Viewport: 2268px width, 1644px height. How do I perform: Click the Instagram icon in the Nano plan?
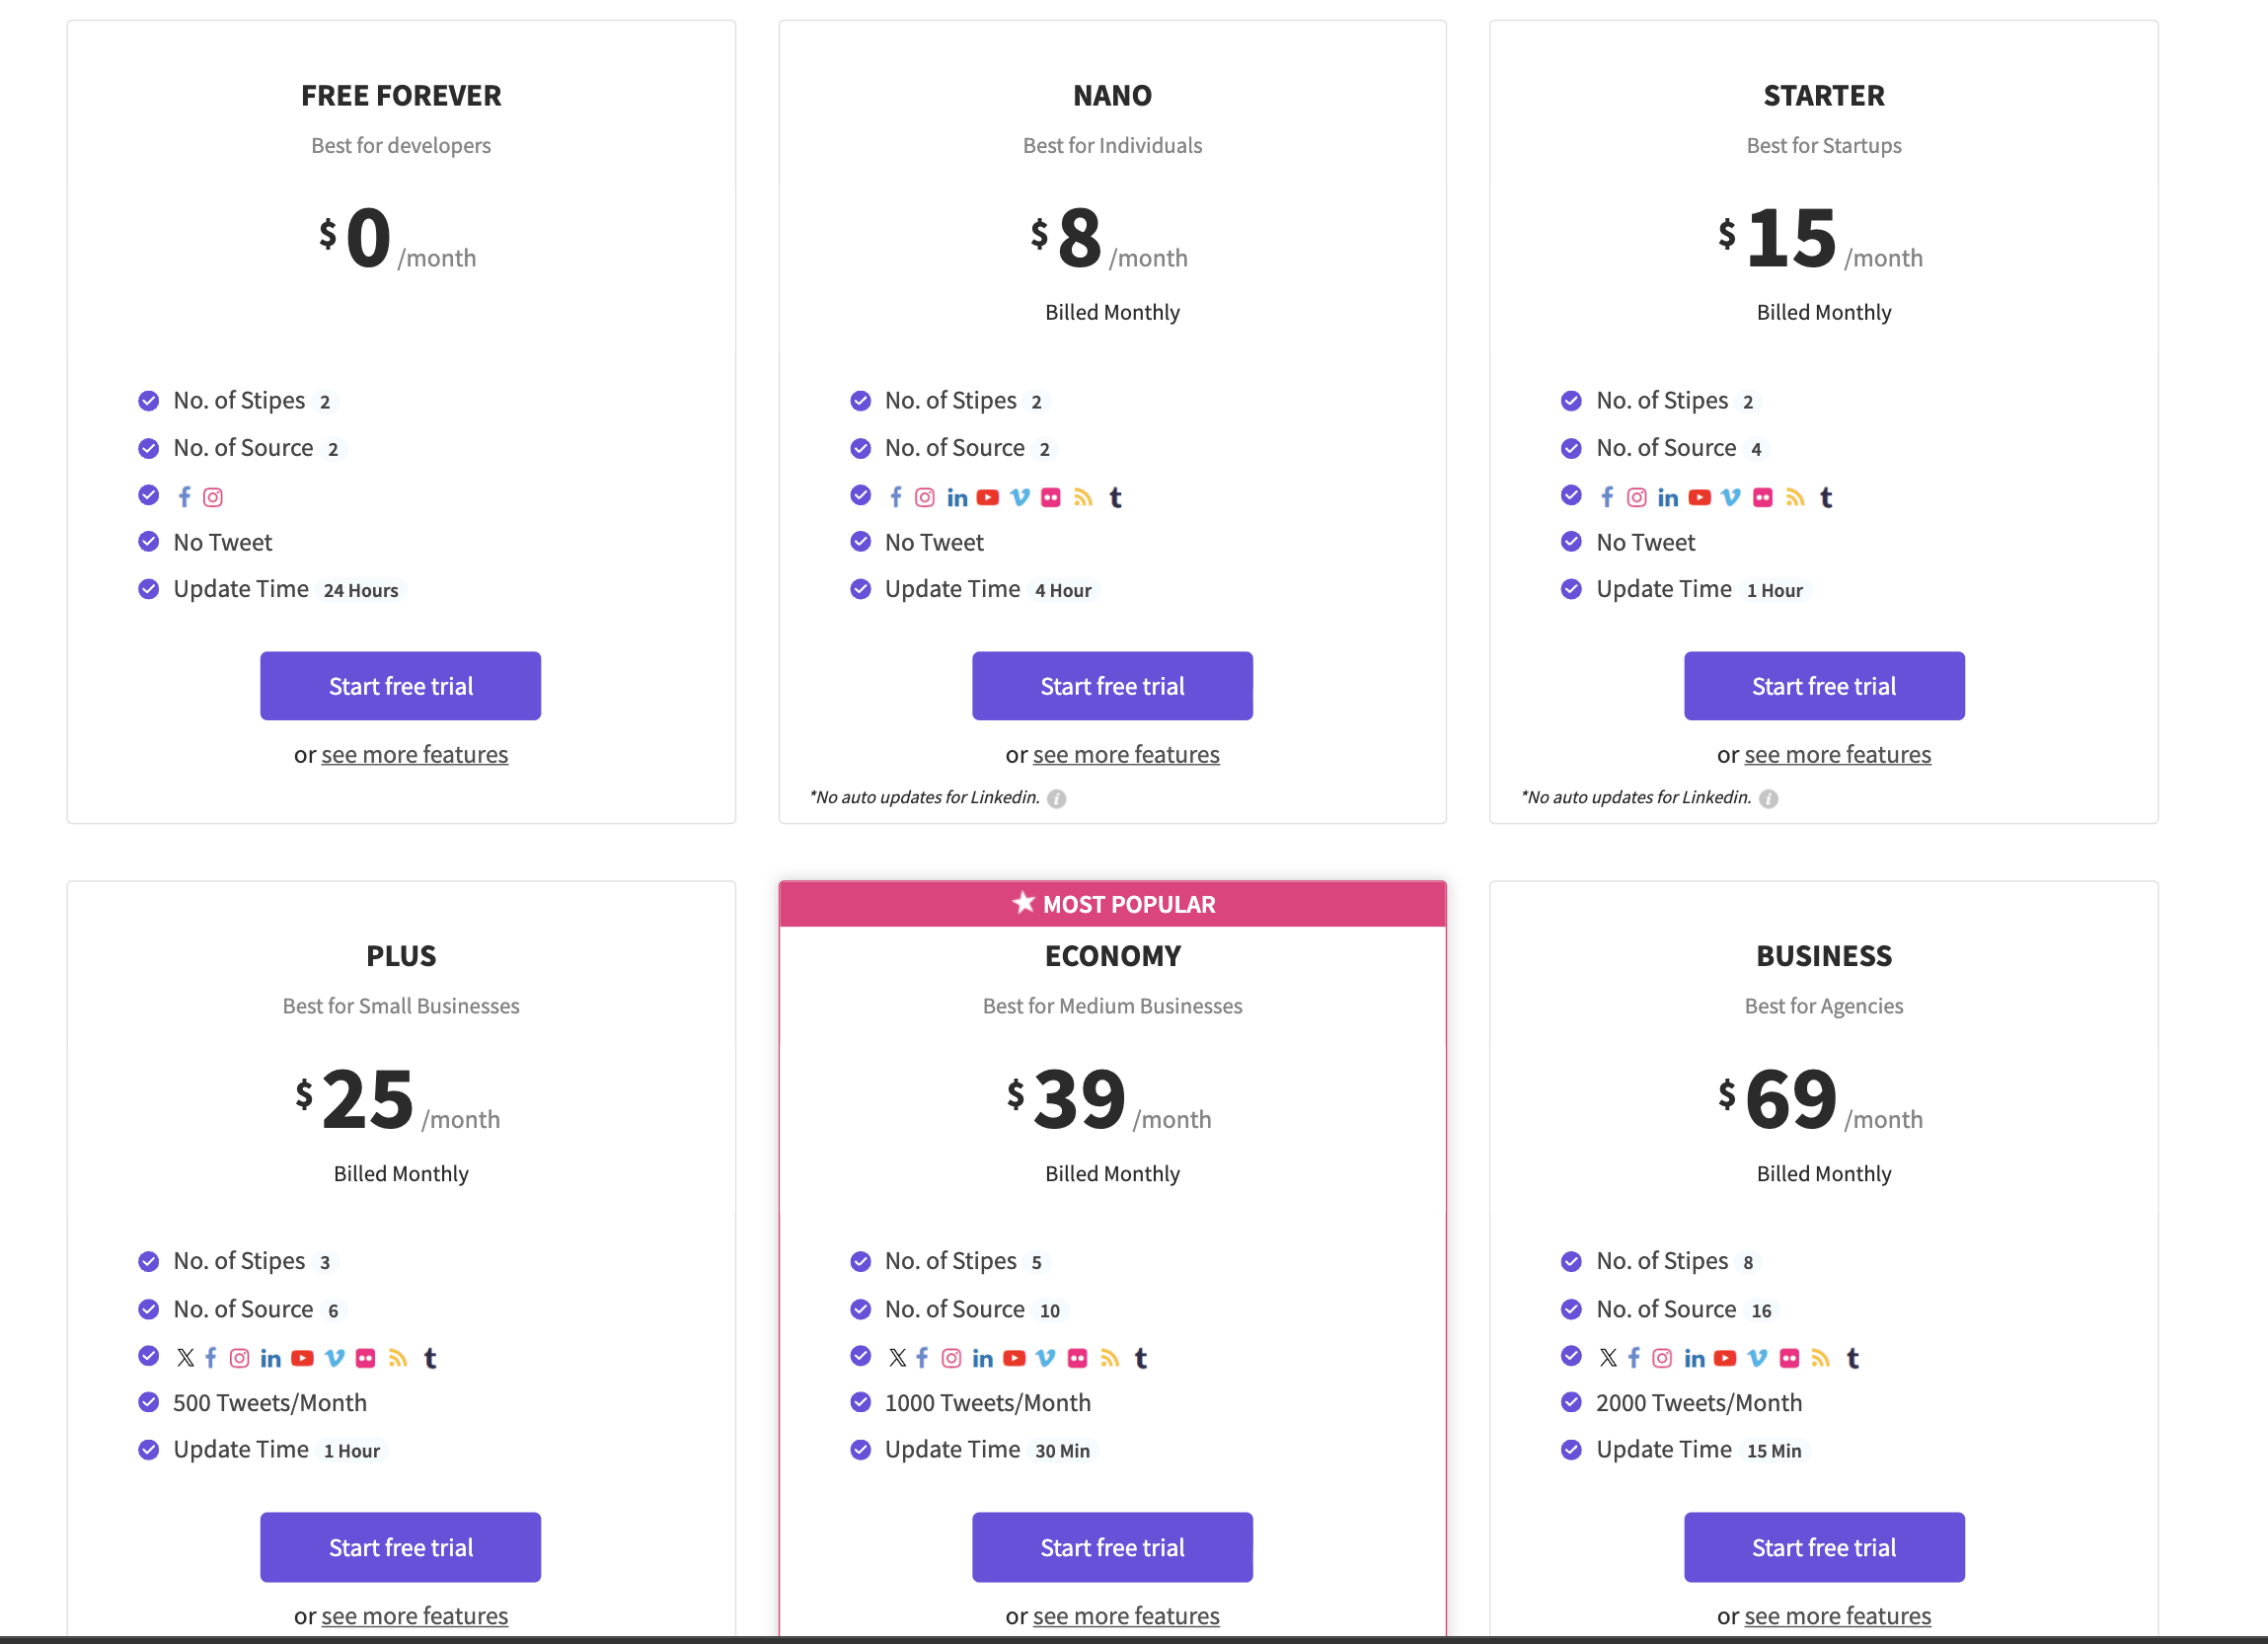(925, 496)
